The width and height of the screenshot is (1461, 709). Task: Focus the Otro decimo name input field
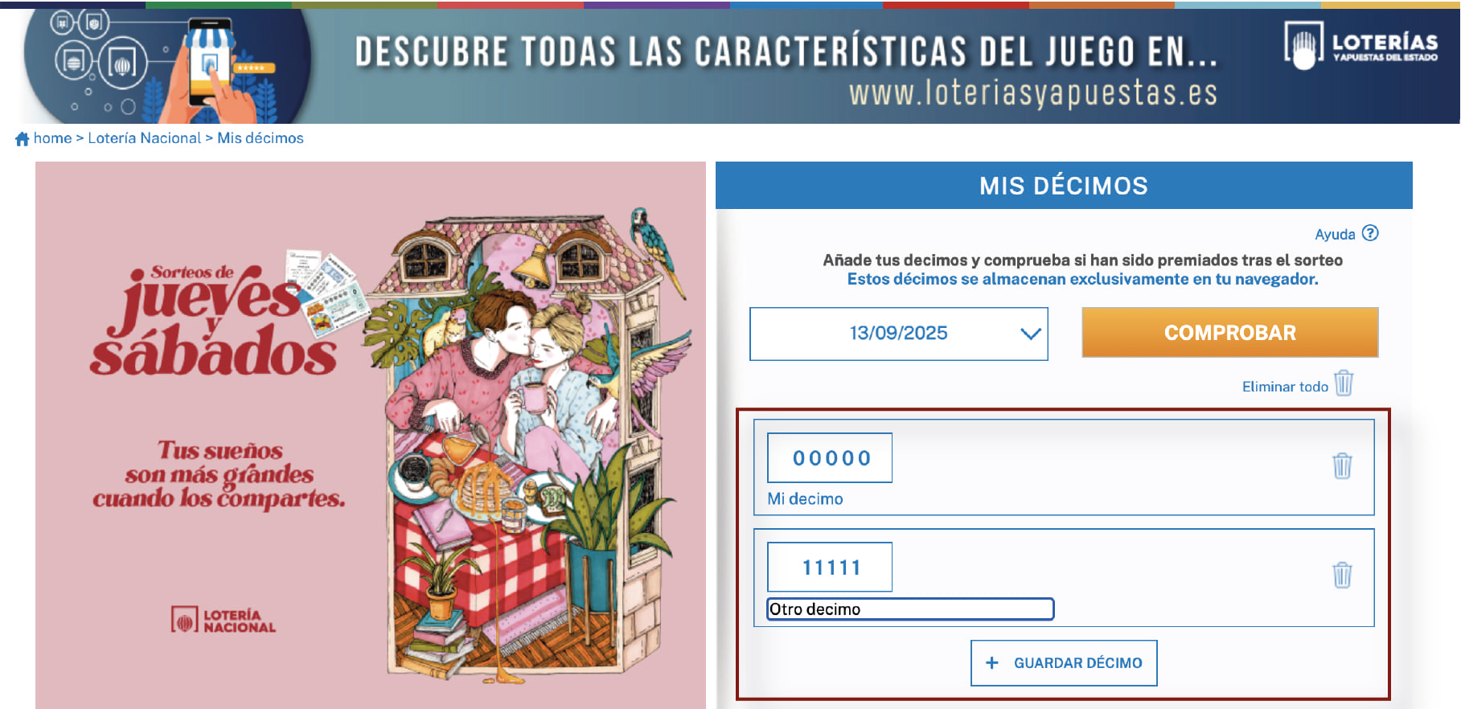point(910,609)
